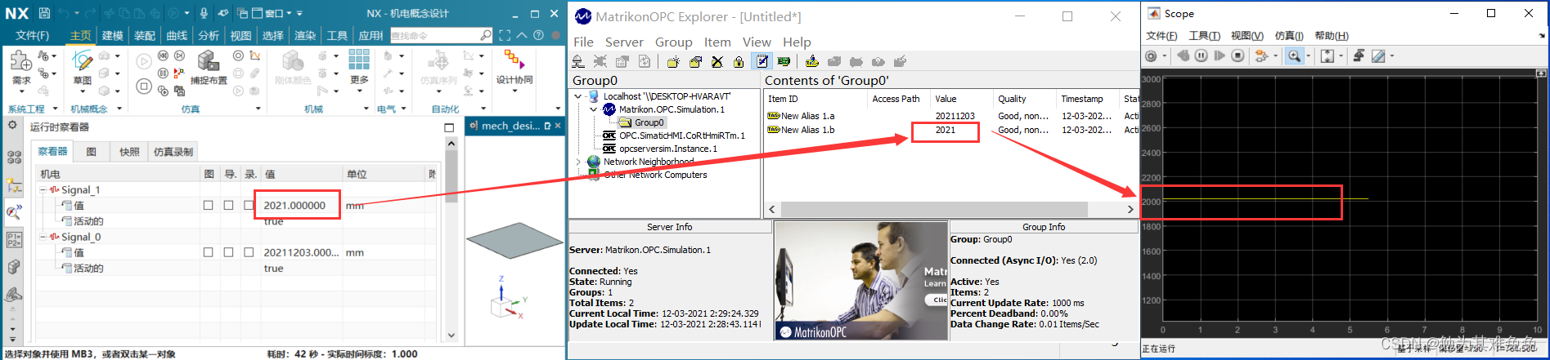The image size is (1550, 360).
Task: Stop the Scope simulation
Action: (x=1238, y=56)
